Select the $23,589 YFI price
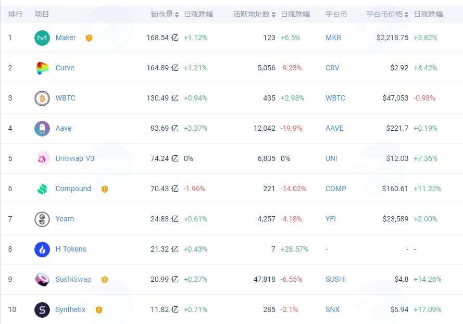 click(395, 219)
